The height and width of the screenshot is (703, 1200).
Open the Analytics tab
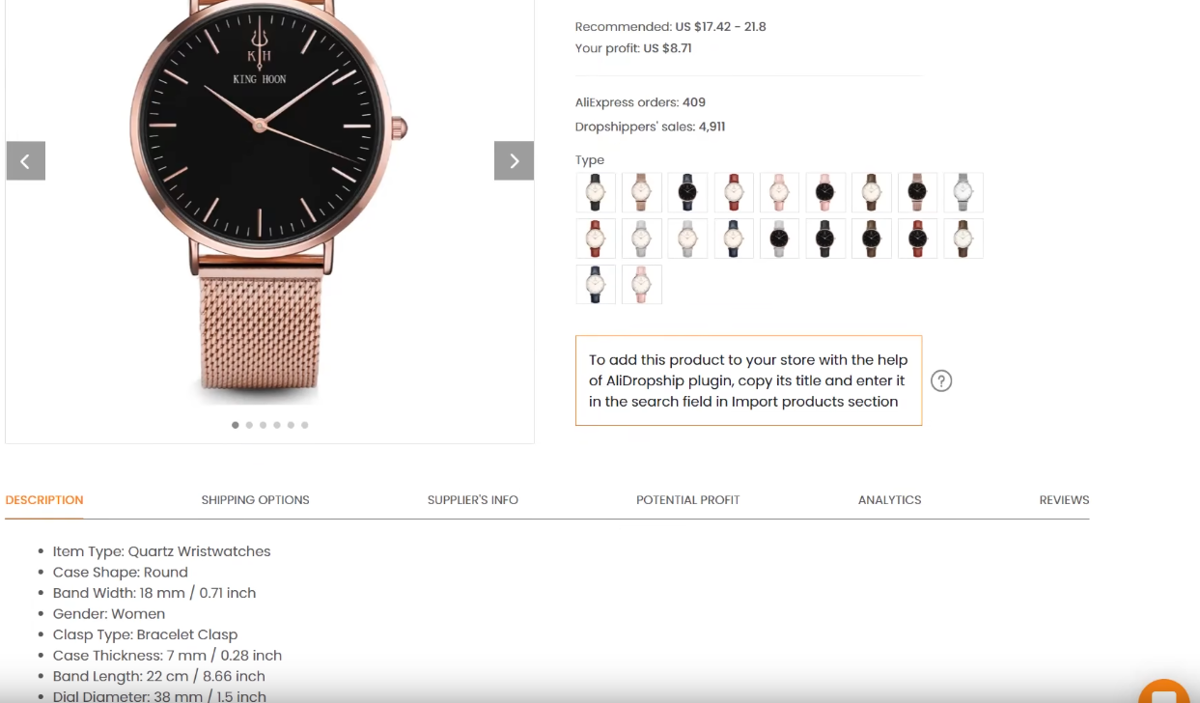[889, 499]
